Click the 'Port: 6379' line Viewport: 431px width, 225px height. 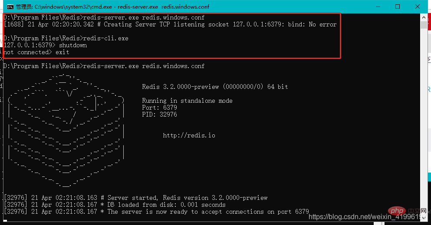[159, 108]
